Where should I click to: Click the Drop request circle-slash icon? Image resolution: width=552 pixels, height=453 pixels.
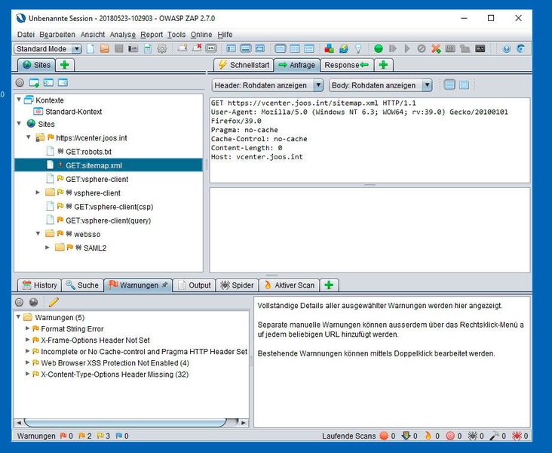[x=422, y=48]
